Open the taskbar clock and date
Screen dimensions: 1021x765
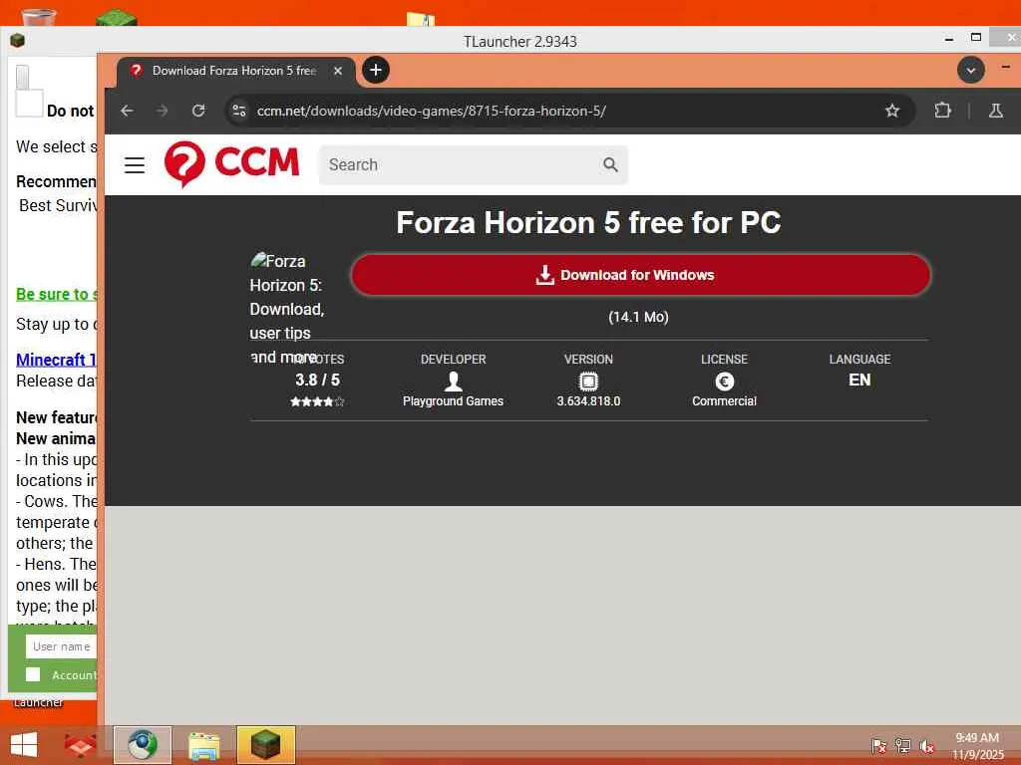[x=977, y=746]
